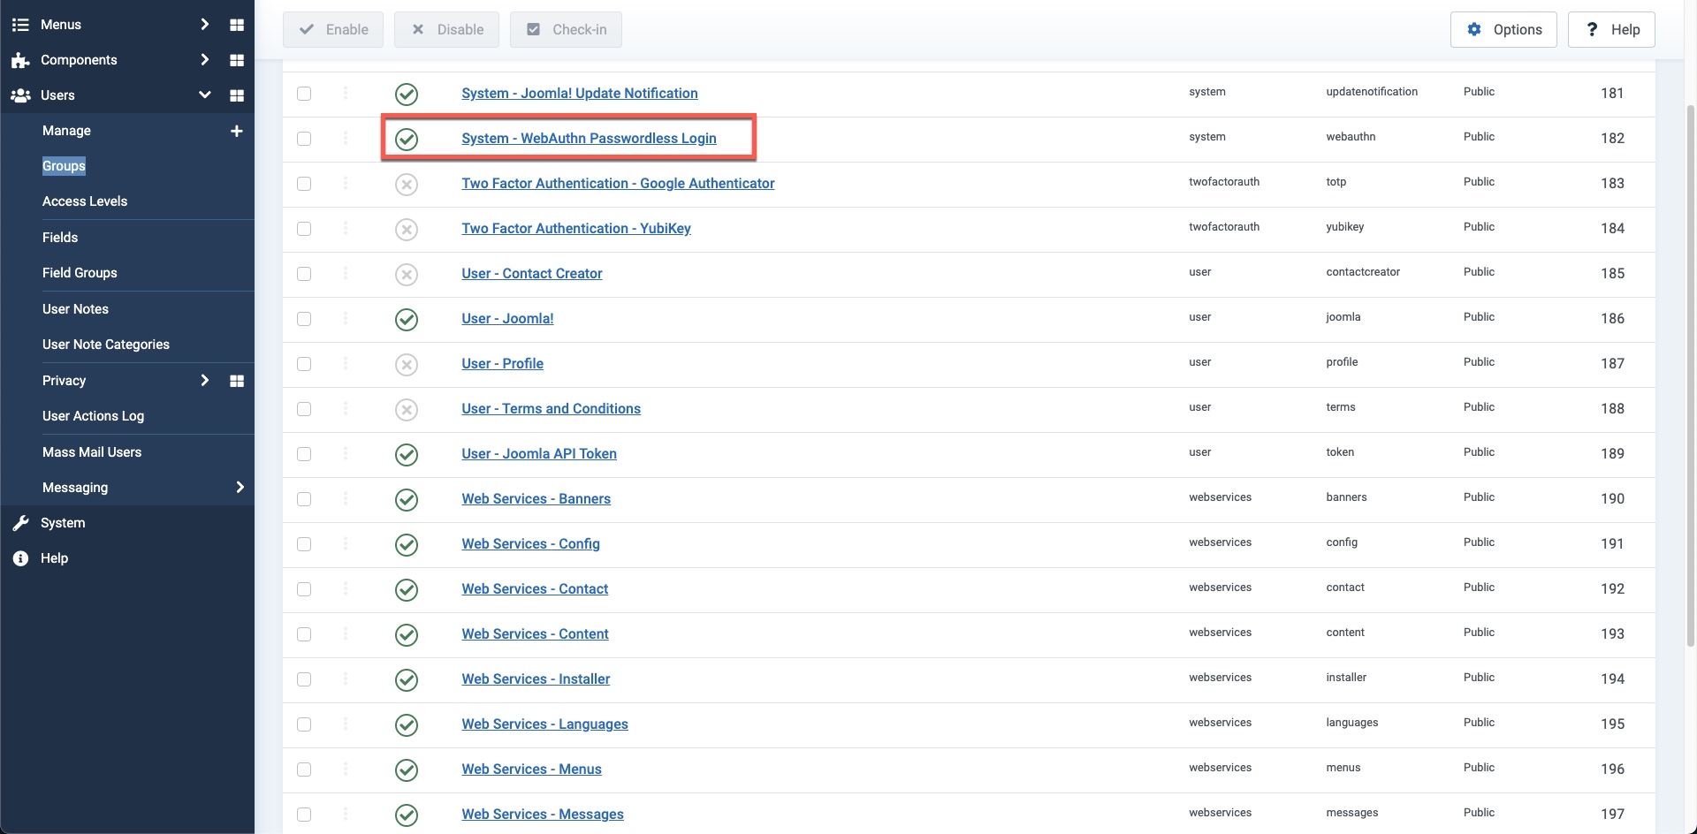Open the Two Factor Authentication - Google Authenticator link

618,184
